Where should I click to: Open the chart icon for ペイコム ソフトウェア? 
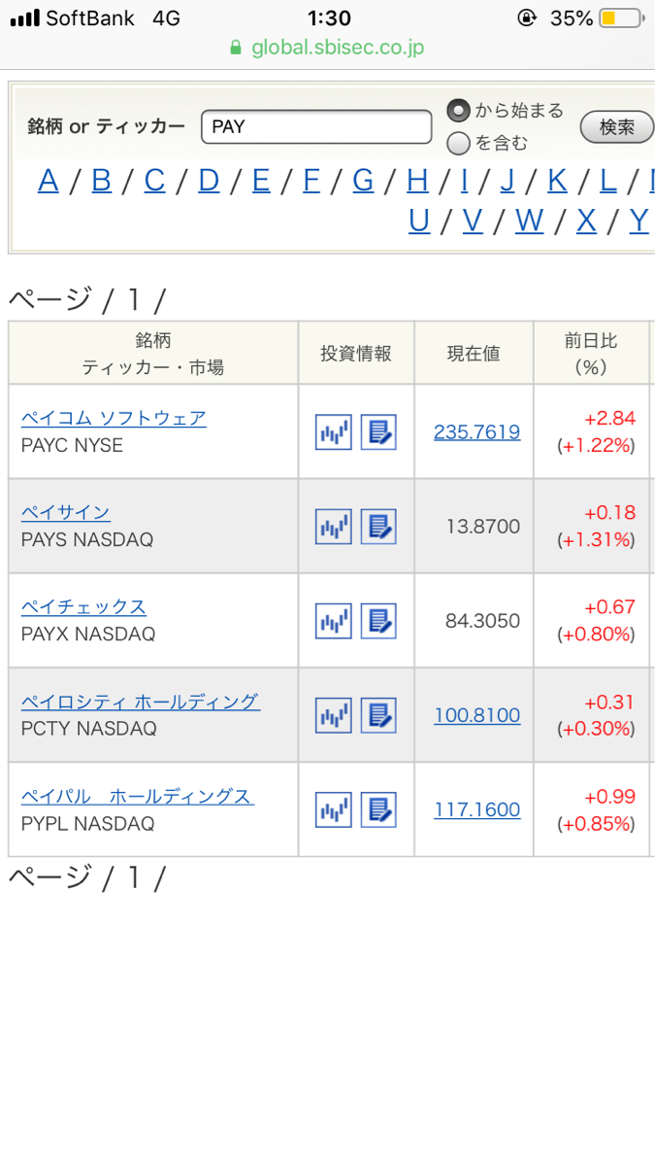[333, 431]
